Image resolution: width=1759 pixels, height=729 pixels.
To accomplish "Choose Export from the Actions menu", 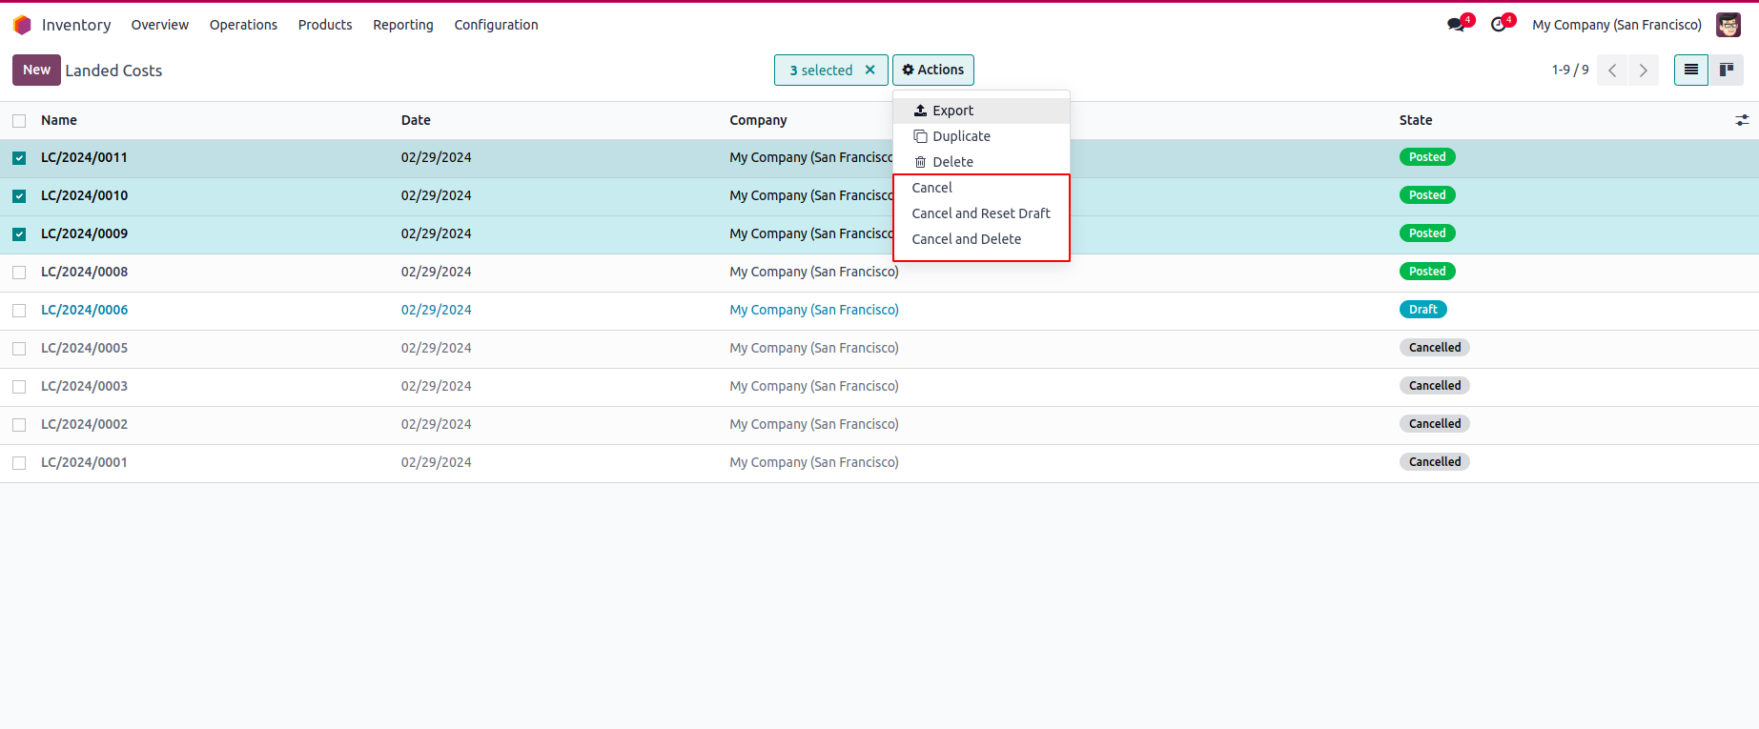I will click(x=981, y=111).
